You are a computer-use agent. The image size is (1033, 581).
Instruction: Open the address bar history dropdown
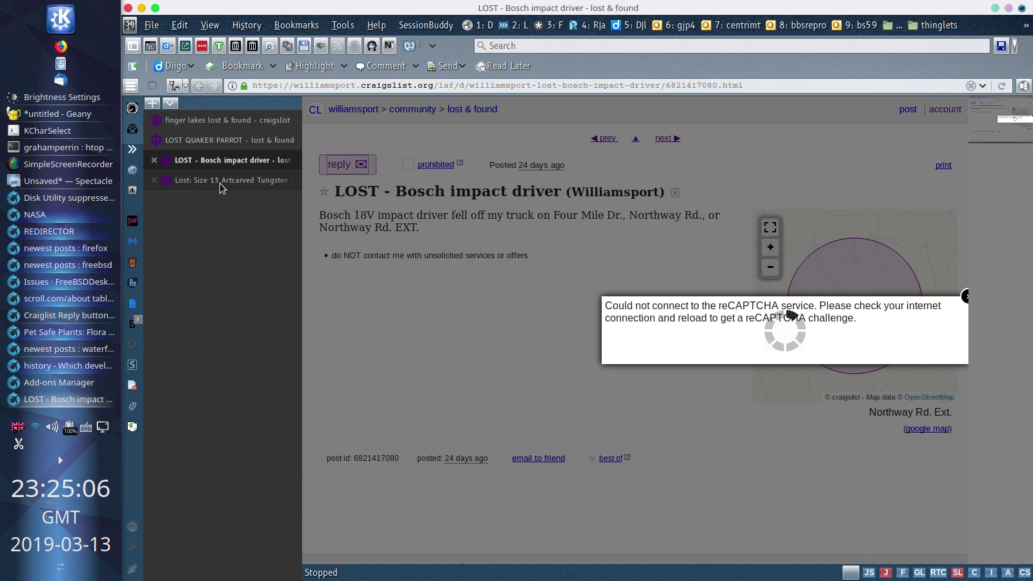click(x=983, y=86)
